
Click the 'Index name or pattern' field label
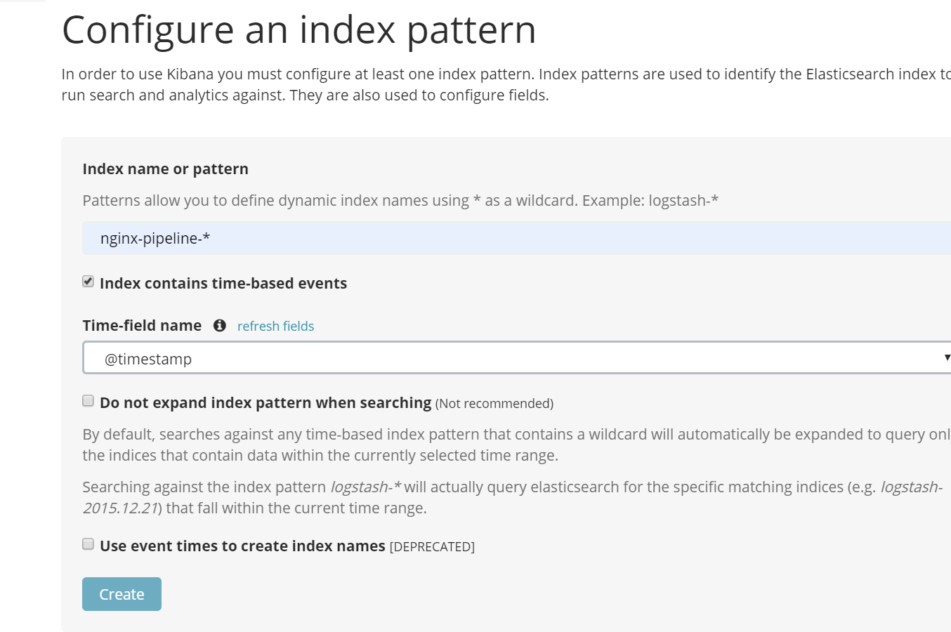(165, 169)
